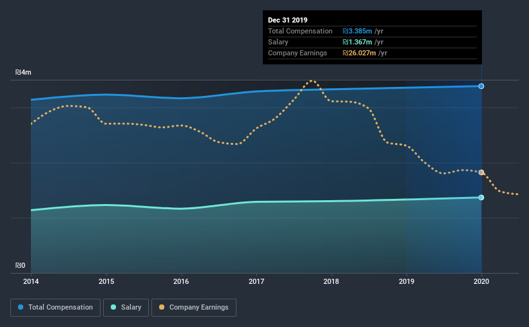The width and height of the screenshot is (529, 327).
Task: Select the 2019 x-axis label
Action: click(x=407, y=281)
